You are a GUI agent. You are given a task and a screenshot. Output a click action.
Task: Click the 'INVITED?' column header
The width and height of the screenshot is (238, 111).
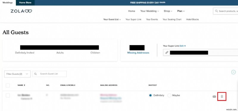coord(153,85)
